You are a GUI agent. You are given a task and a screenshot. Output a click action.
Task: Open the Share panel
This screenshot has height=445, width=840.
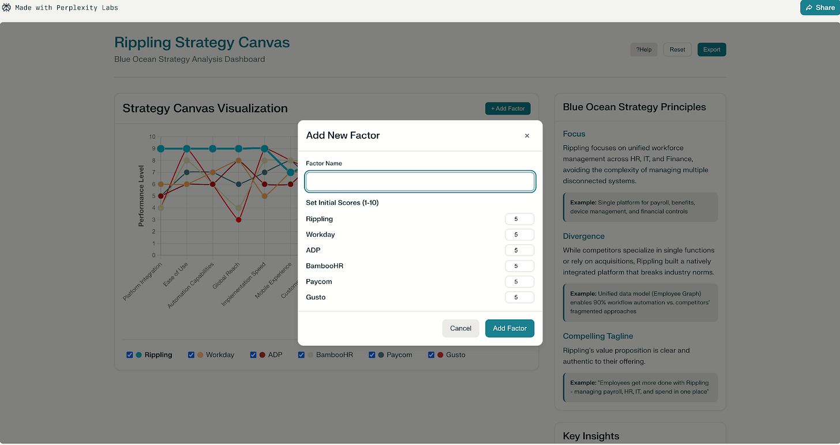pyautogui.click(x=820, y=7)
